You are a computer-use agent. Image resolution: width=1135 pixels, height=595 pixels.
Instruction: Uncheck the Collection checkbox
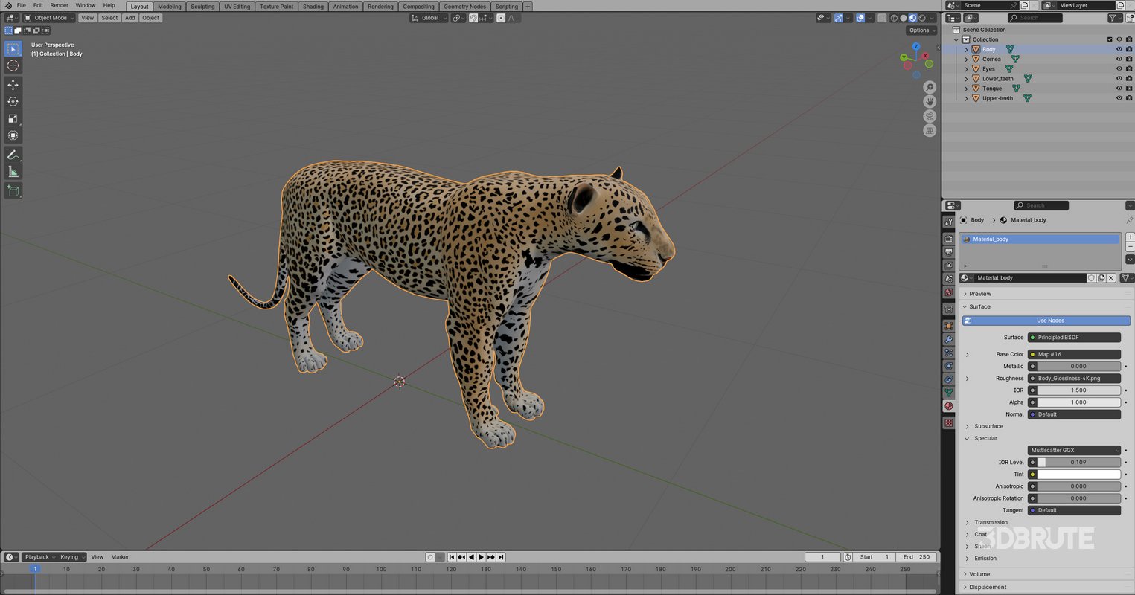[1108, 39]
